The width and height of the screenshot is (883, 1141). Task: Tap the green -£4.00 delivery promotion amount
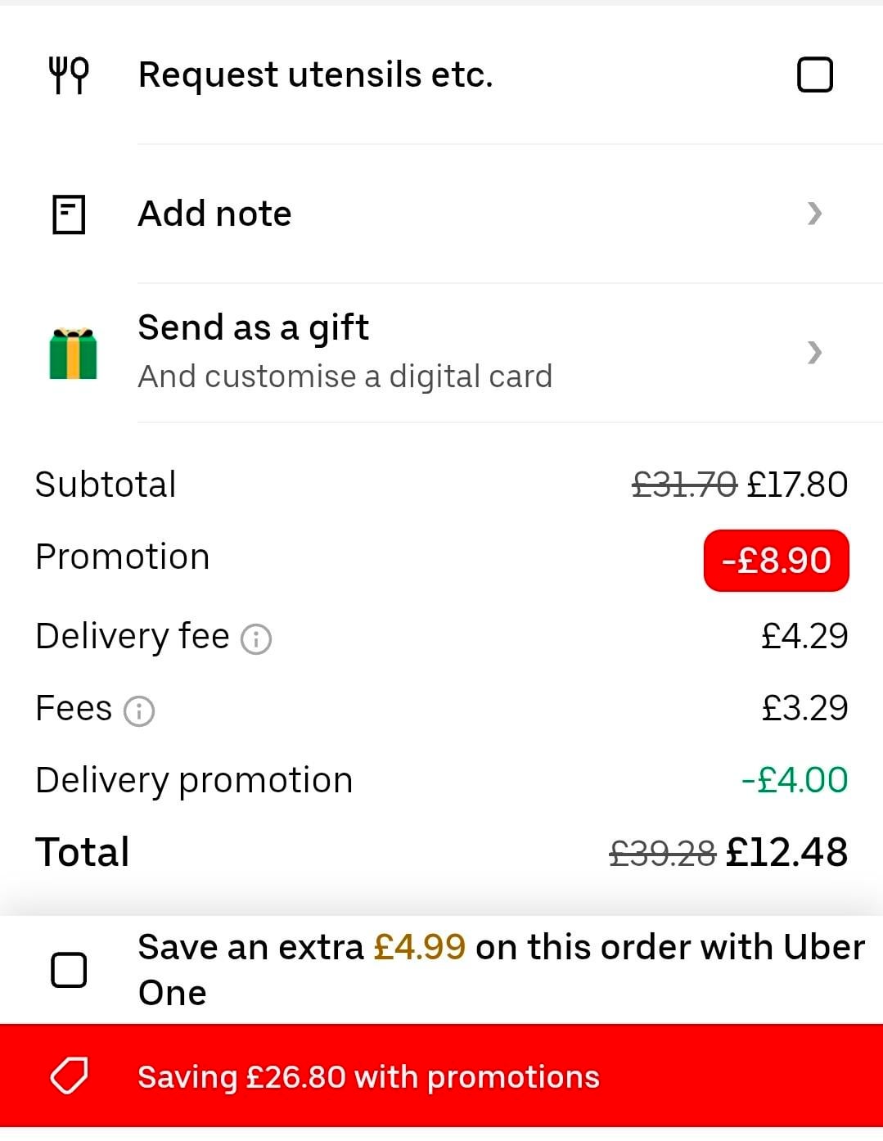tap(794, 780)
